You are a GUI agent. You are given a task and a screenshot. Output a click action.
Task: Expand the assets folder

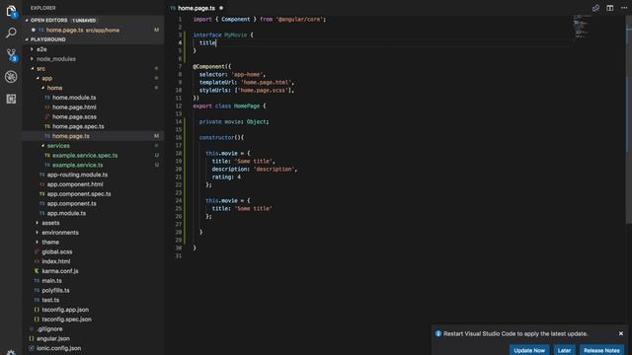click(50, 223)
